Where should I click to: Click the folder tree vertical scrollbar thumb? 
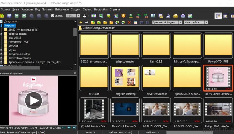point(75,32)
